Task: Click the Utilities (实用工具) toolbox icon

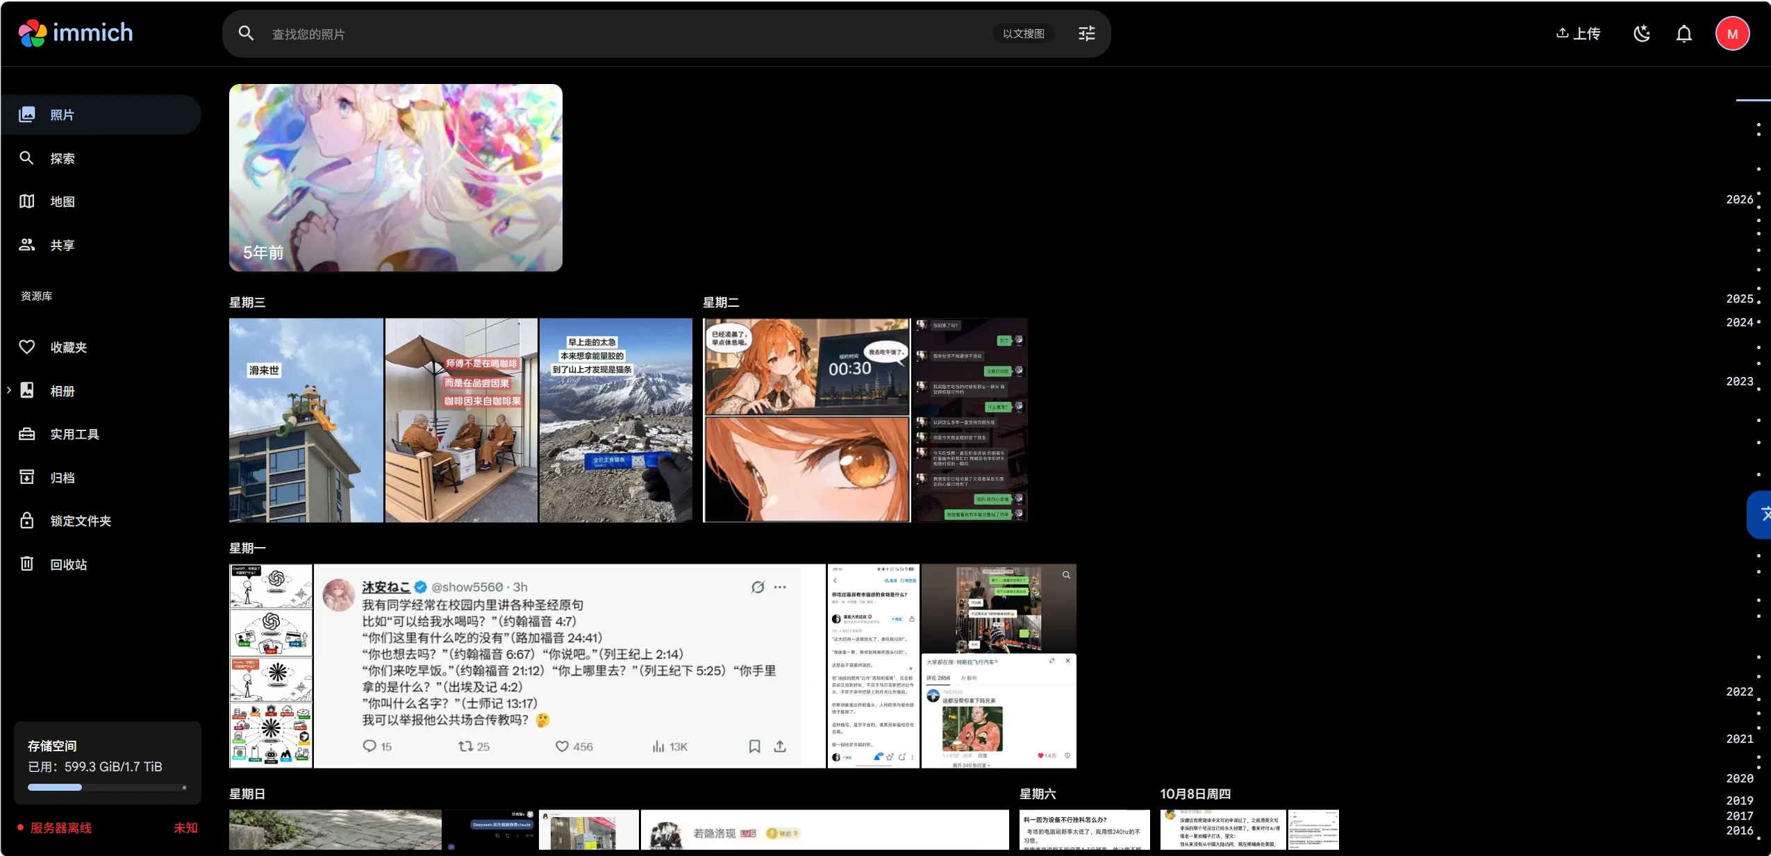Action: (x=27, y=434)
